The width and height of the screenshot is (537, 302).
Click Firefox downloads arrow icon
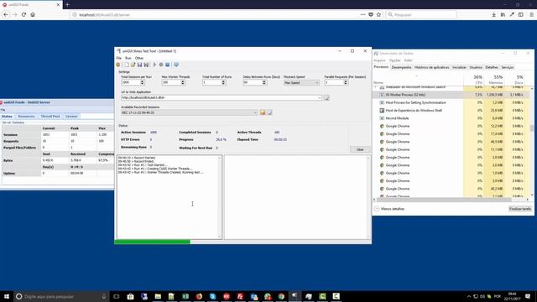494,15
